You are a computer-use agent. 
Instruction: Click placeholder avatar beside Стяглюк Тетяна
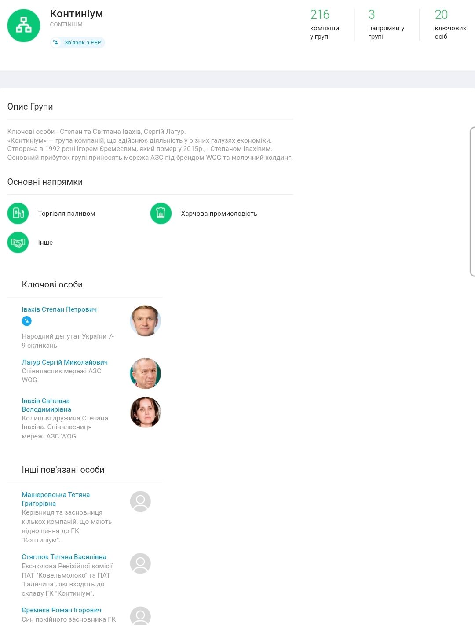point(140,563)
